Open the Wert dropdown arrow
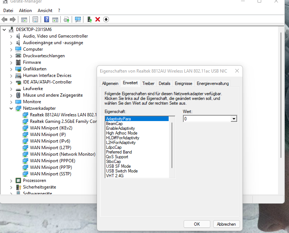The image size is (289, 233). point(234,119)
